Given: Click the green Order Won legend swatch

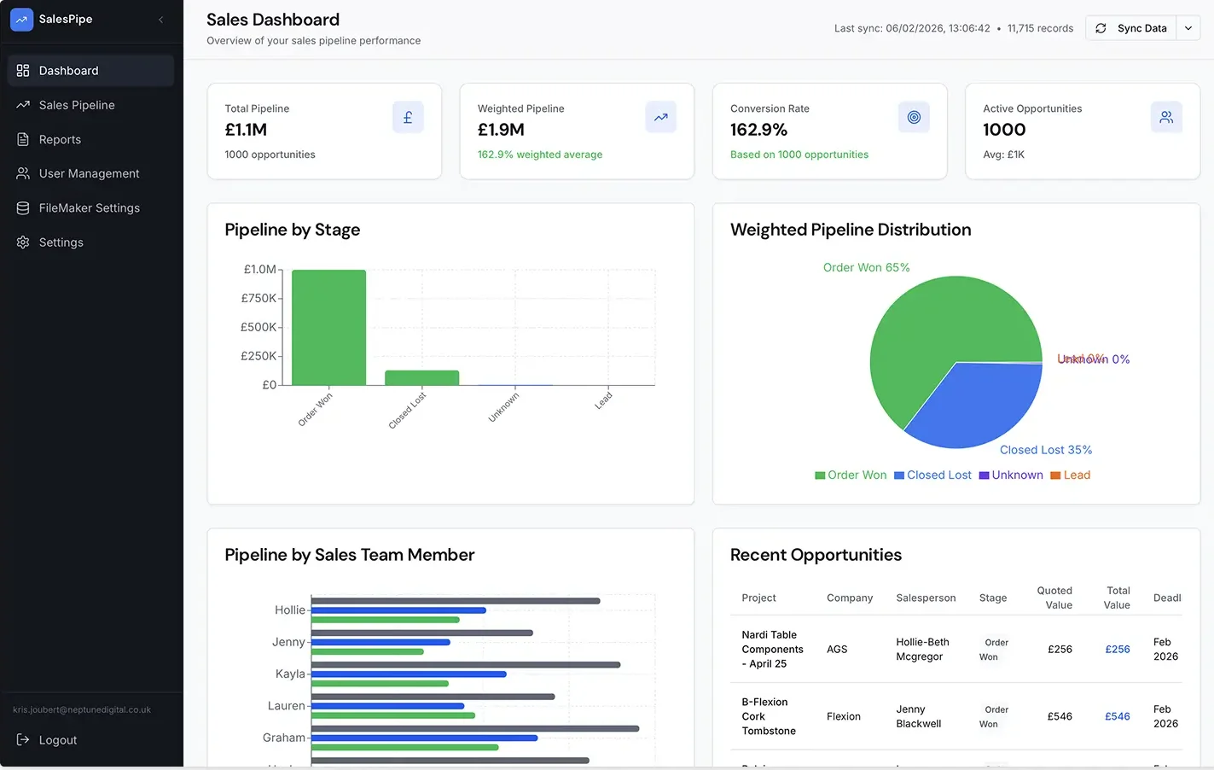Looking at the screenshot, I should click(820, 475).
